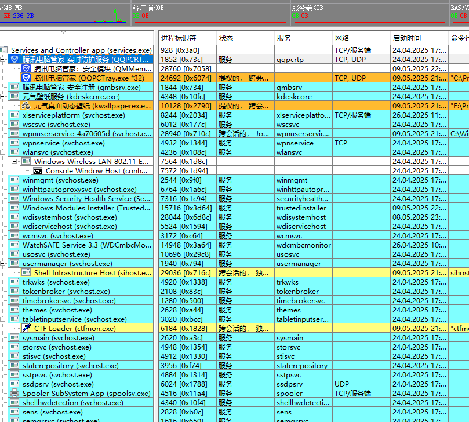Click the kwallpaperex.exe wallpaper app icon
The height and width of the screenshot is (422, 469).
[x=26, y=106]
